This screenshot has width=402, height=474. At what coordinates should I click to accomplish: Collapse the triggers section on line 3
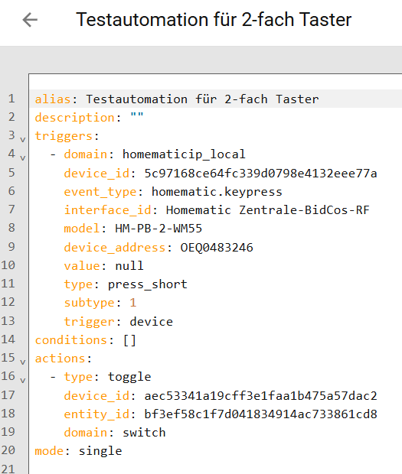(23, 139)
